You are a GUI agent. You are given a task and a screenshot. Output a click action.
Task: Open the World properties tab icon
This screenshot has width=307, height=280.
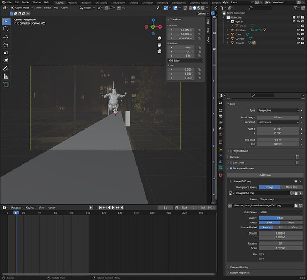[x=221, y=134]
